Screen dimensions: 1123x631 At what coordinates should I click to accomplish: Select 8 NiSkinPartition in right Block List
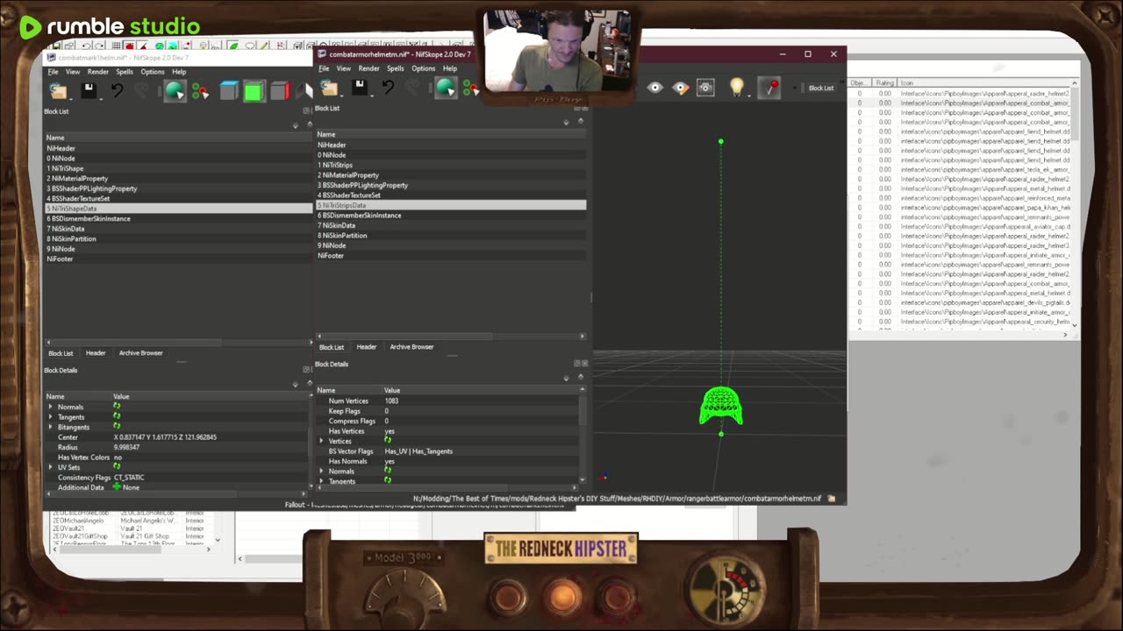[x=451, y=235]
